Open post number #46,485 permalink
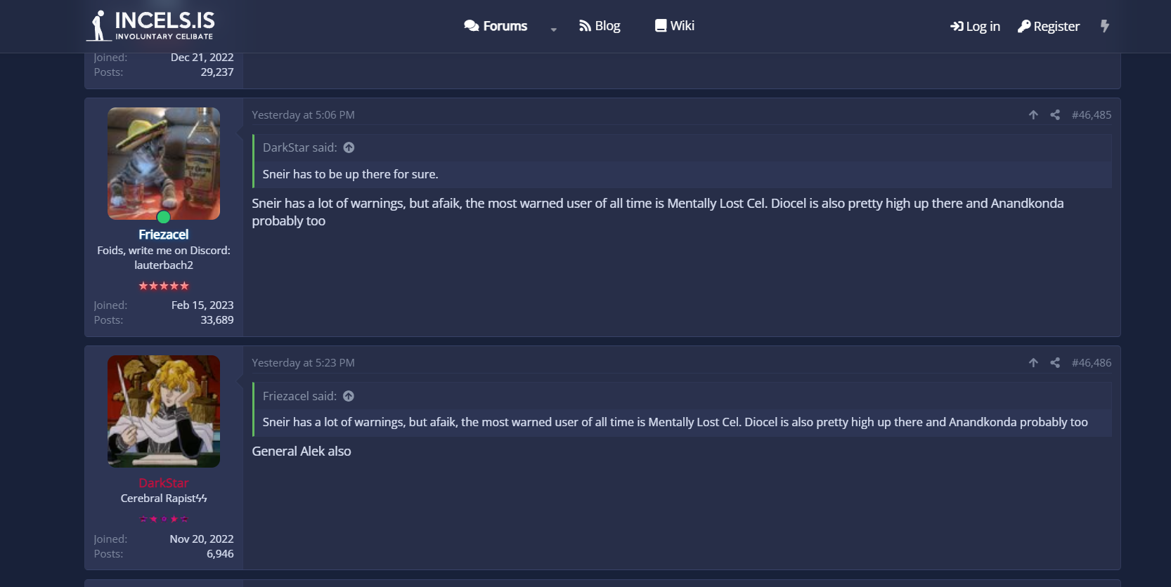The height and width of the screenshot is (587, 1171). (1091, 114)
